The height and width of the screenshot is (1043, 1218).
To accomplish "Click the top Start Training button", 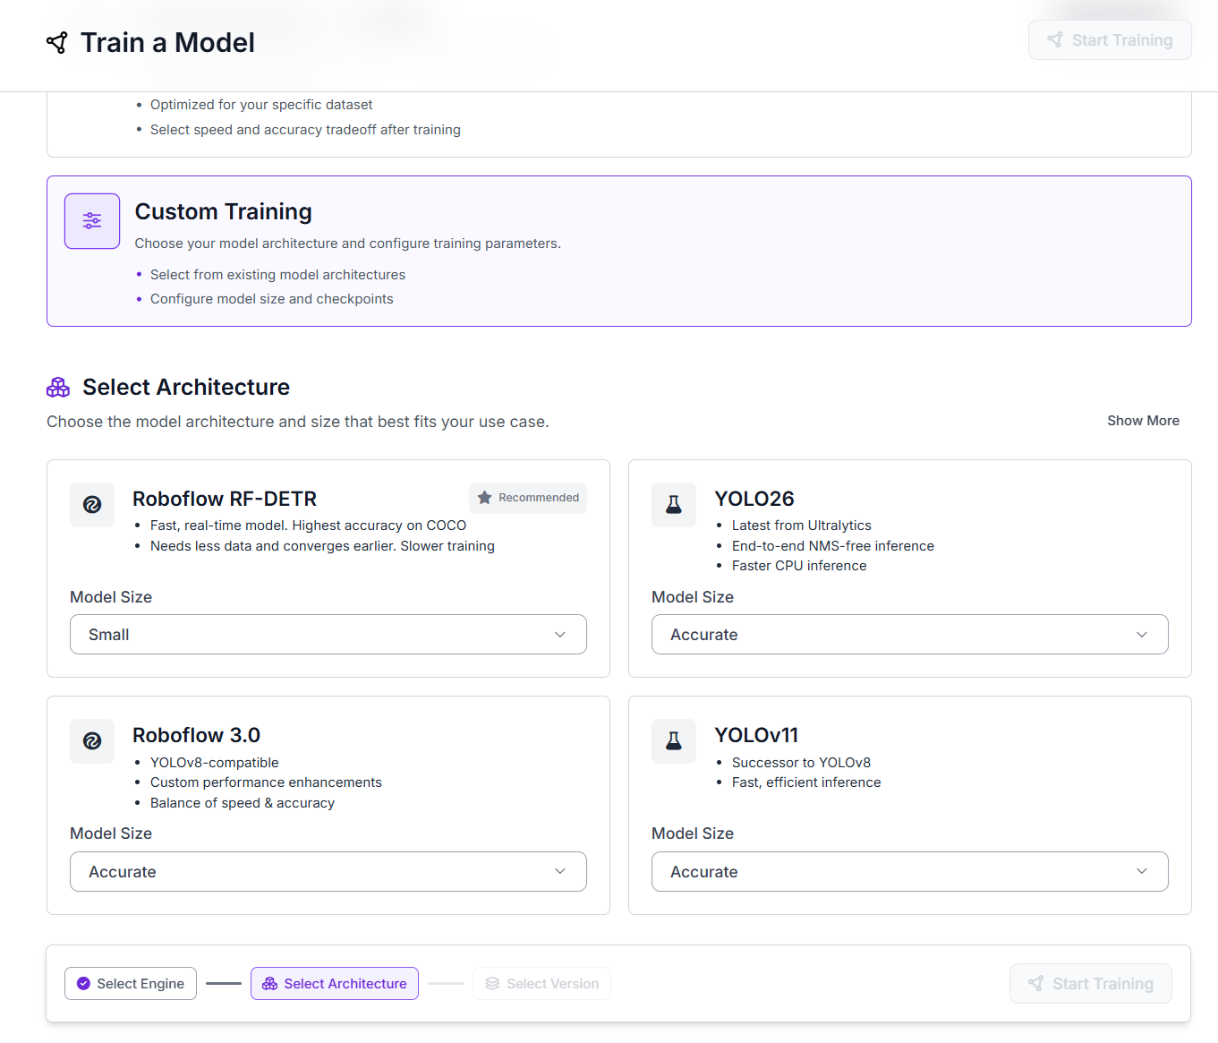I will [1110, 40].
